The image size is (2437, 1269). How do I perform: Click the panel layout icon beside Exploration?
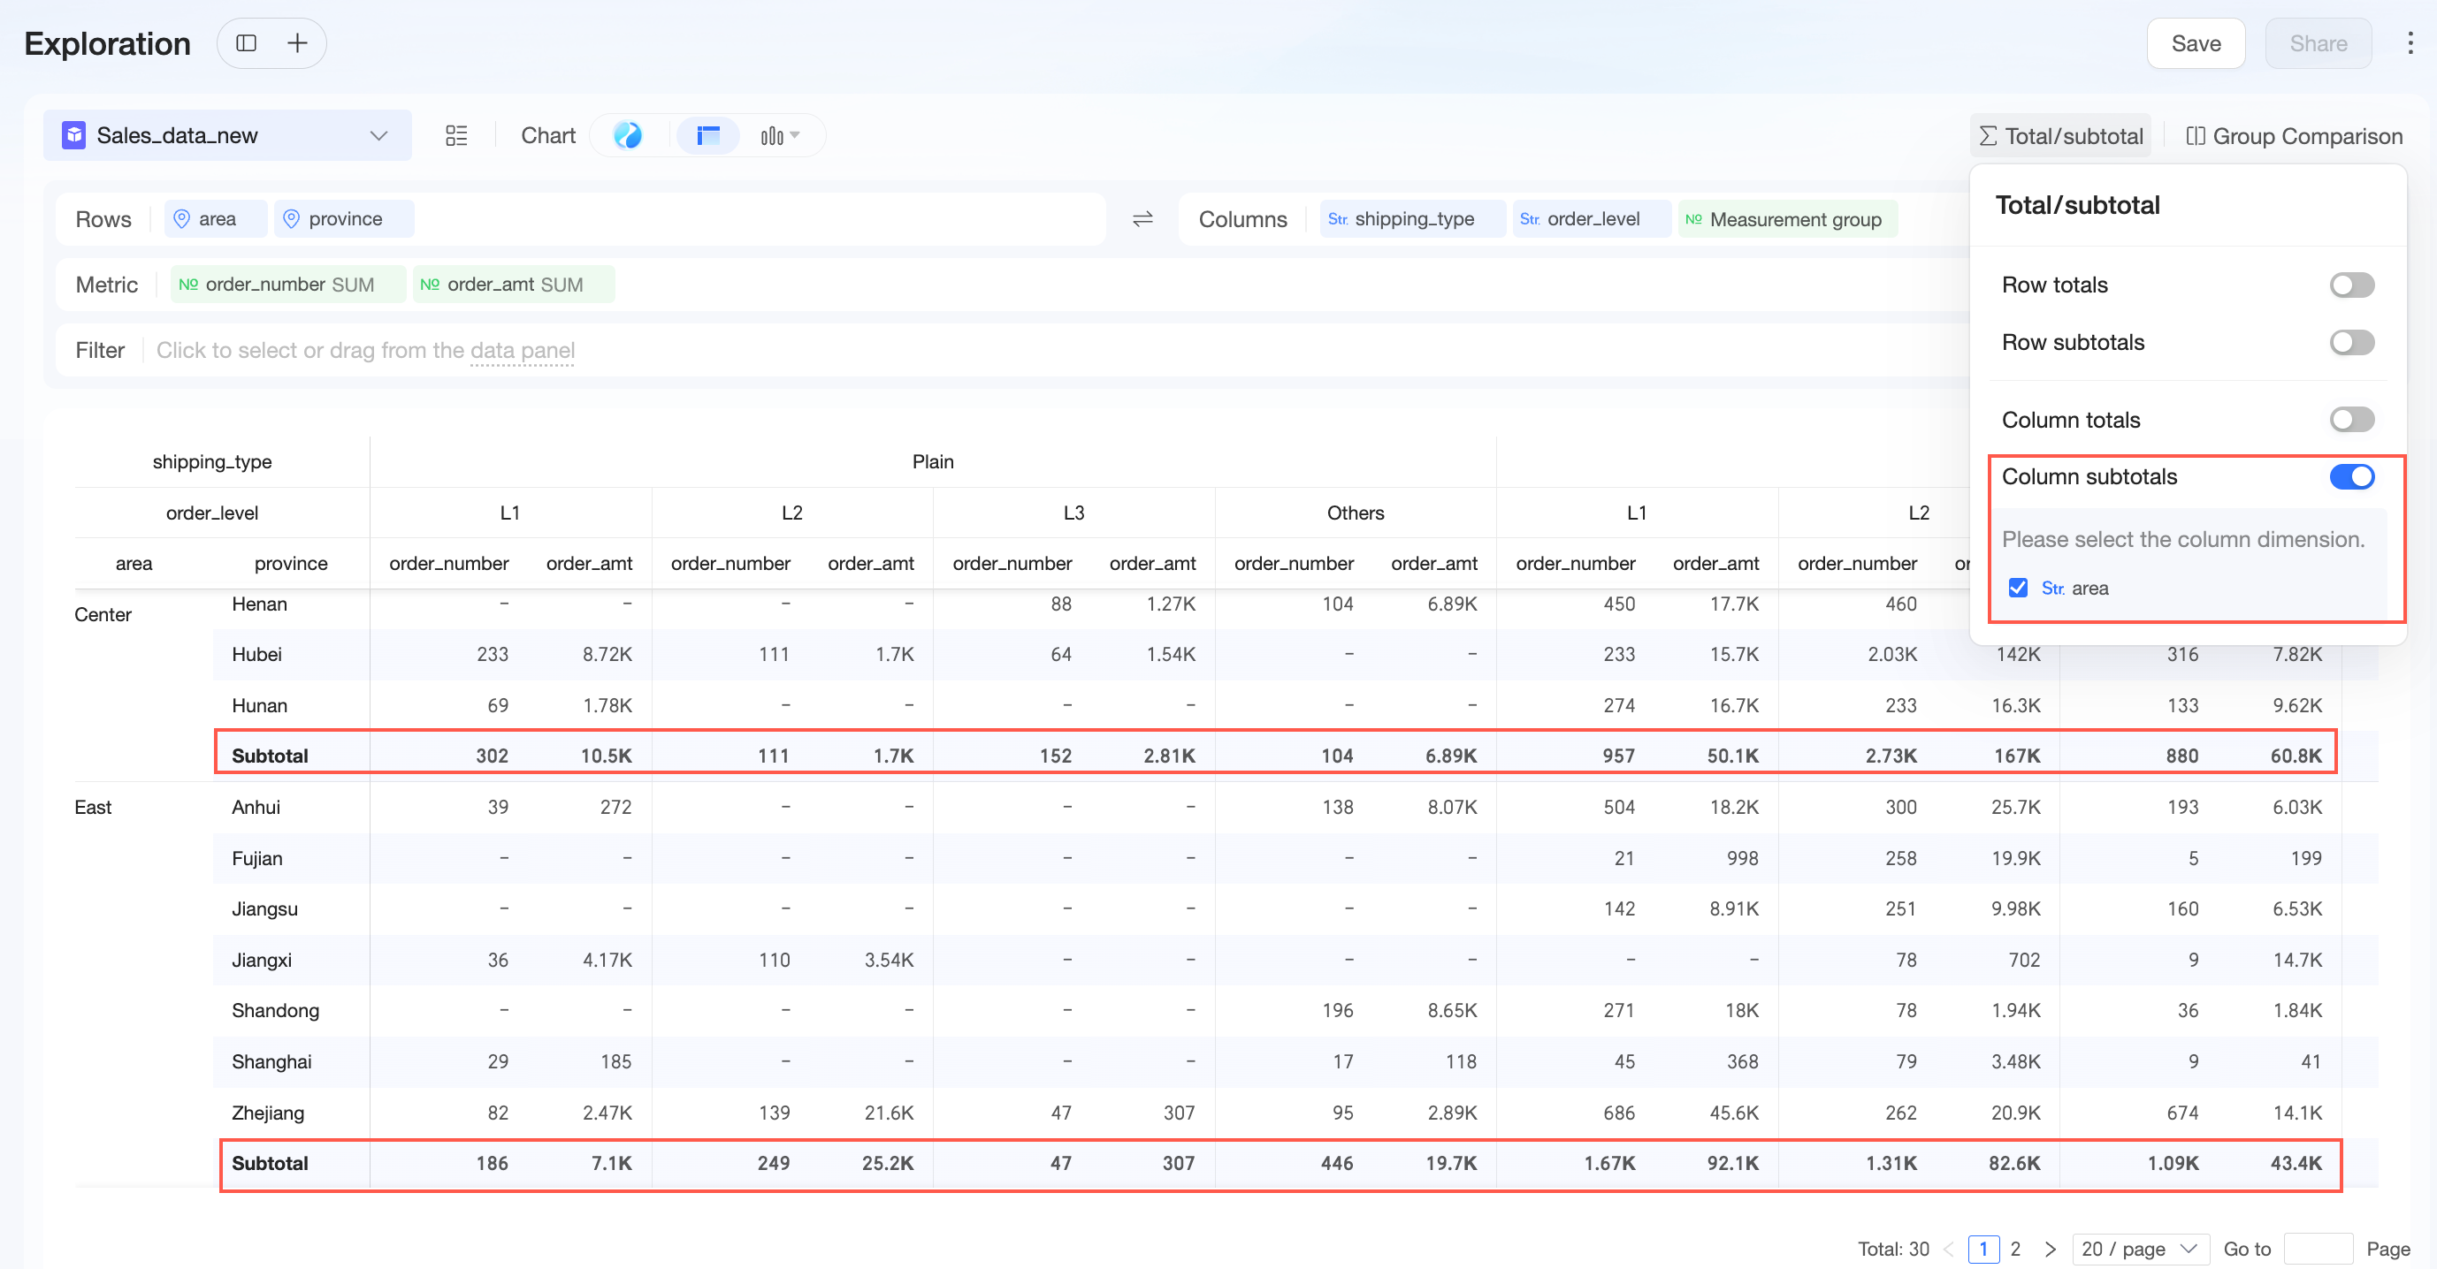(x=246, y=43)
